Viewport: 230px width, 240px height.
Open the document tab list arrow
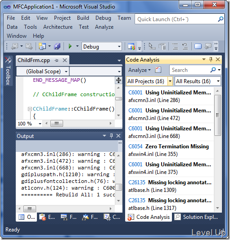click(x=119, y=61)
